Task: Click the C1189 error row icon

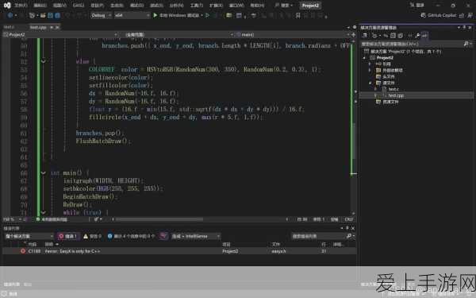Action: [23, 251]
